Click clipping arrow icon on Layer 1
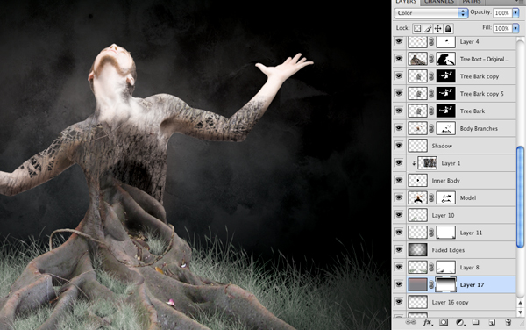This screenshot has width=526, height=330. pyautogui.click(x=414, y=163)
